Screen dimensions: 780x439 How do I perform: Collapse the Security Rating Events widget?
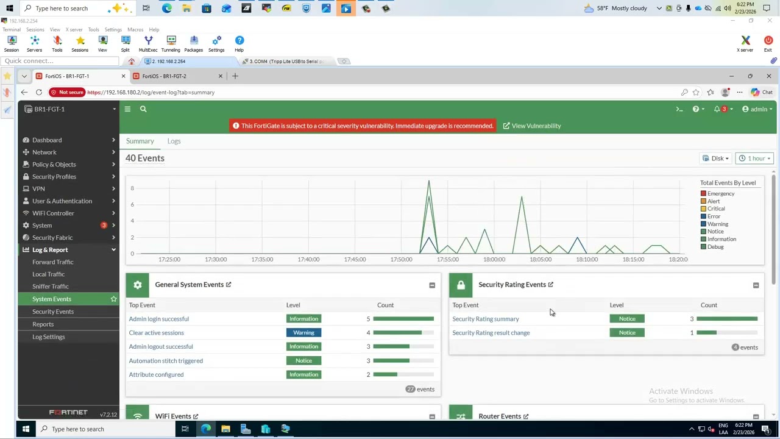tap(756, 285)
